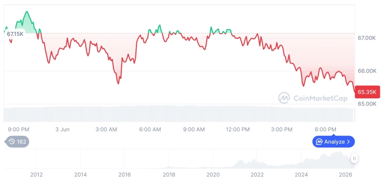Click the Analyze button
Viewport: 387px width, 180px height.
coord(333,141)
